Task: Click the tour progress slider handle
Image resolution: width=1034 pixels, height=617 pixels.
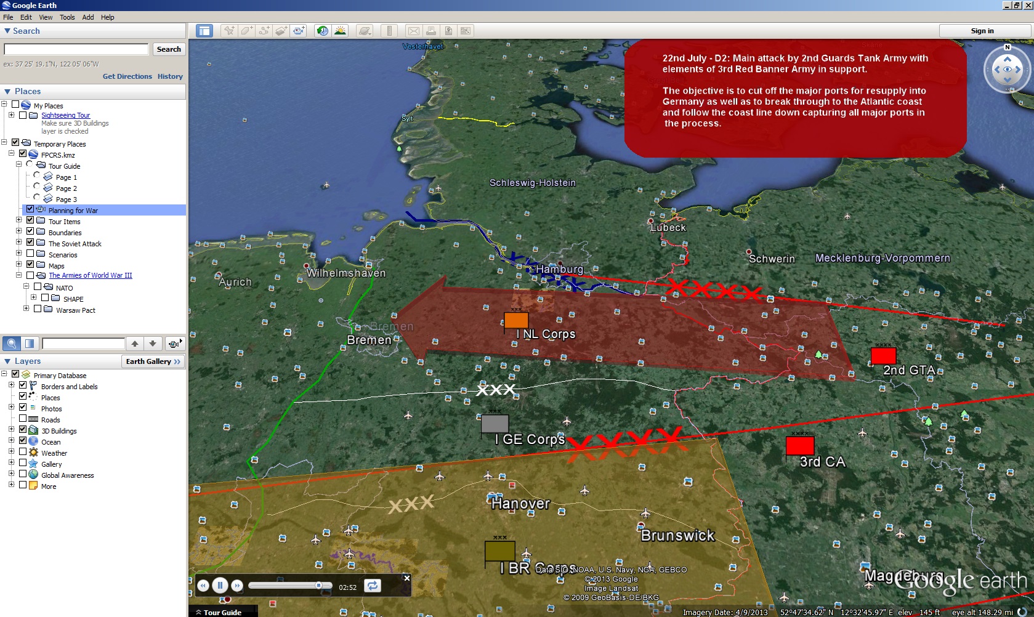Action: (318, 586)
